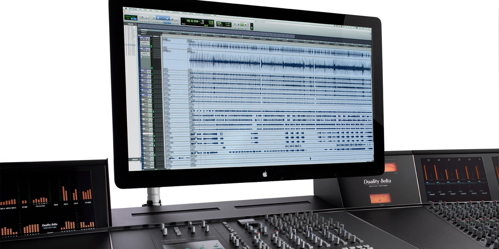Click the red Record transport button
The height and width of the screenshot is (249, 499).
(245, 25)
